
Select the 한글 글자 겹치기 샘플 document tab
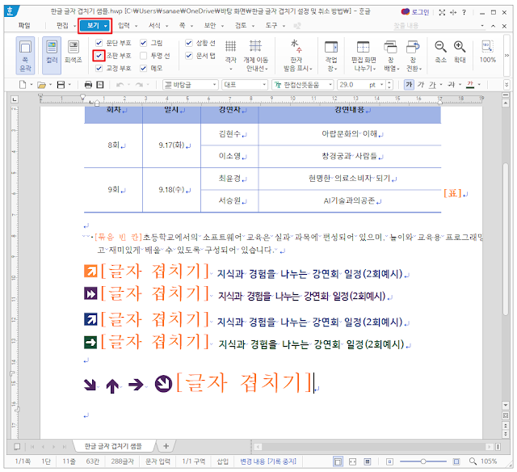click(x=113, y=446)
